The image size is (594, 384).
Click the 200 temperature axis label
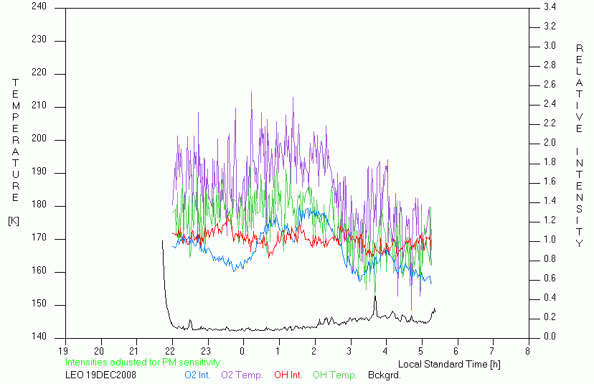point(39,139)
